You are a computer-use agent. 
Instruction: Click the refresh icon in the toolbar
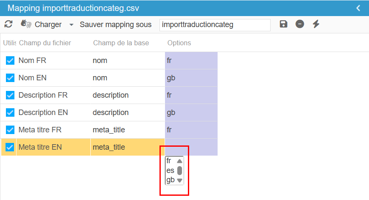point(8,24)
